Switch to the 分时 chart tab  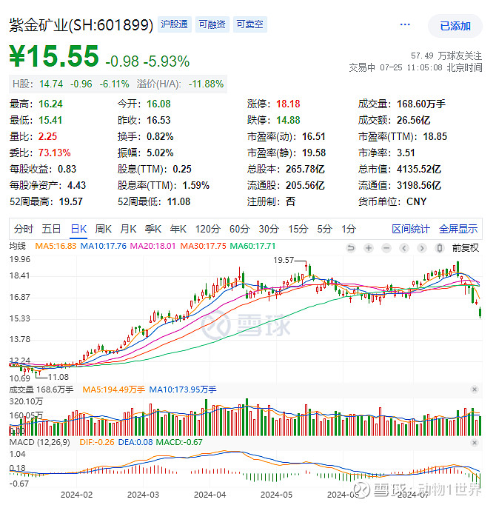24,229
